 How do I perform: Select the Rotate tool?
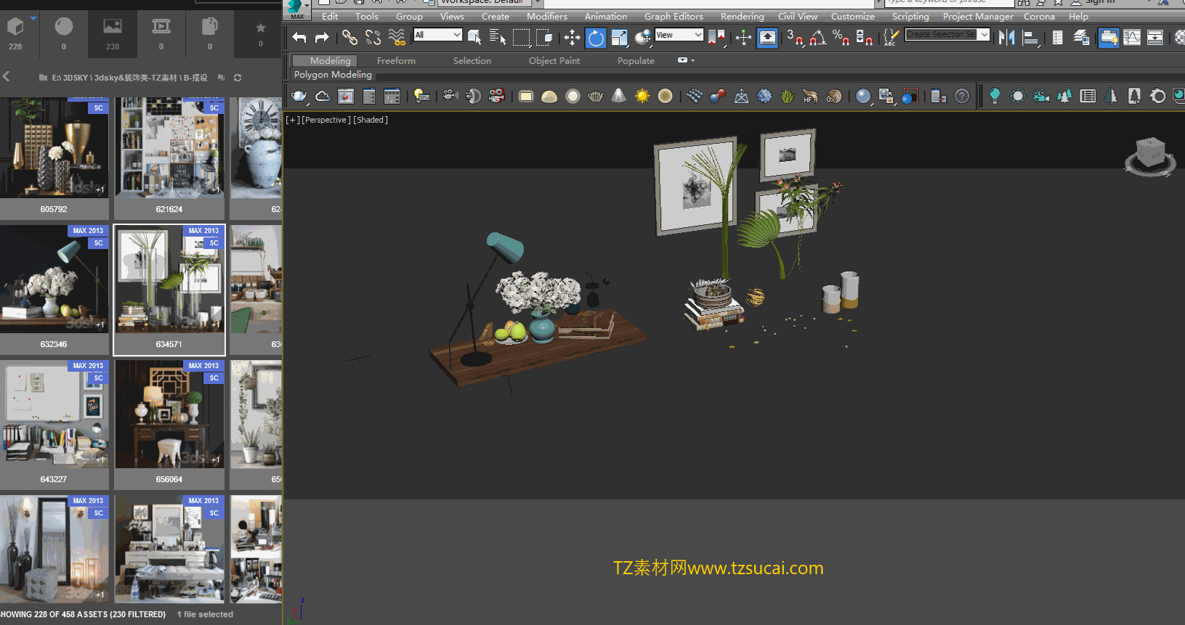596,38
